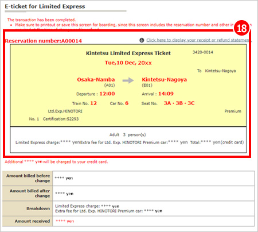Click the Car No. 6 value
Image resolution: width=258 pixels, height=232 pixels.
[127, 103]
